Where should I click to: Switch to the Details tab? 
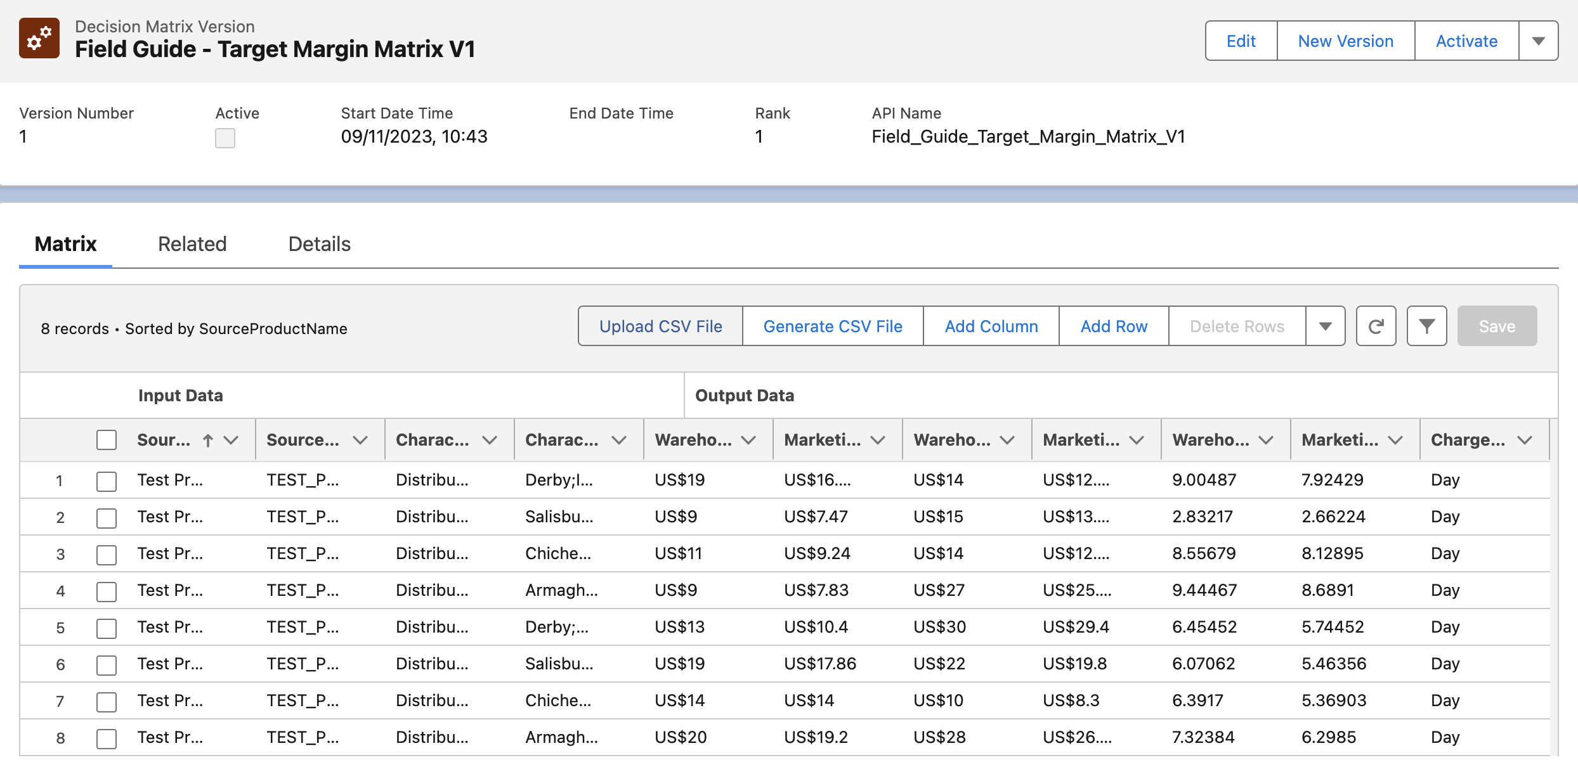pos(319,244)
